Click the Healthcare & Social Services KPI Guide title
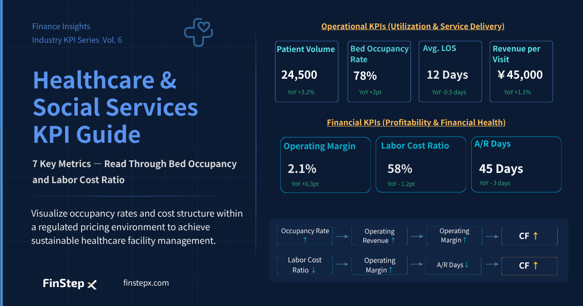Image resolution: width=583 pixels, height=306 pixels. click(116, 107)
